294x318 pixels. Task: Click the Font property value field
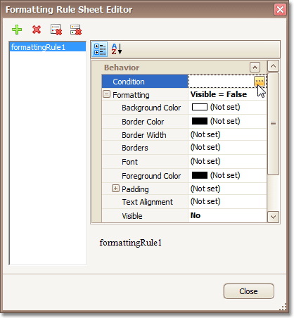click(x=227, y=161)
